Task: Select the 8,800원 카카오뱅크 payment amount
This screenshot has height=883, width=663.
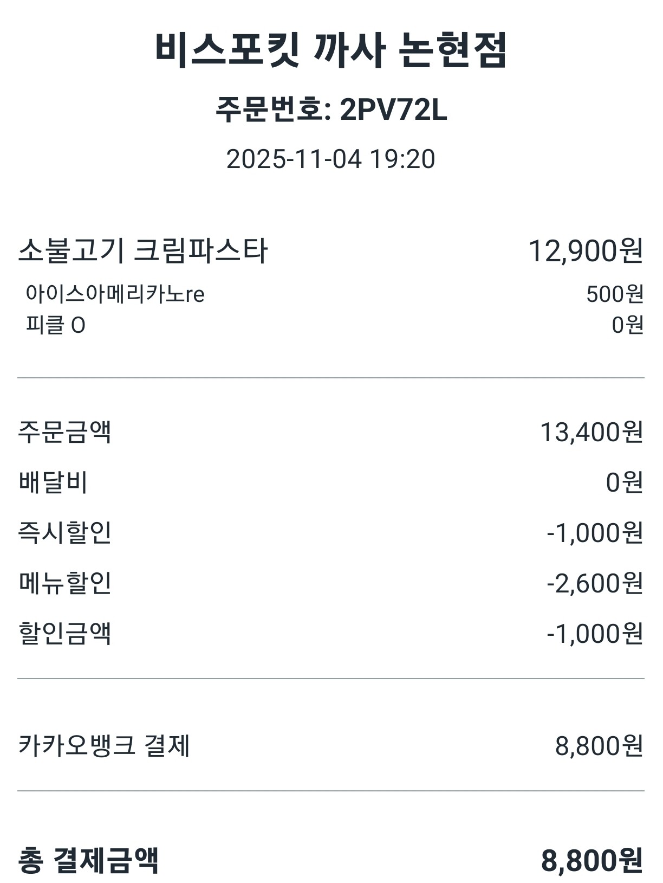Action: coord(599,746)
